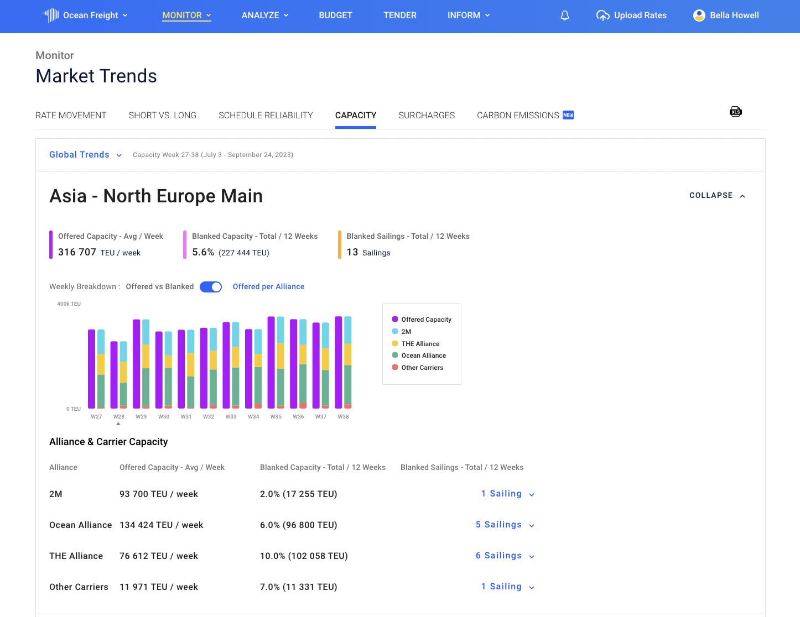Collapse the Asia - North Europe Main section
The width and height of the screenshot is (800, 617).
(x=718, y=196)
